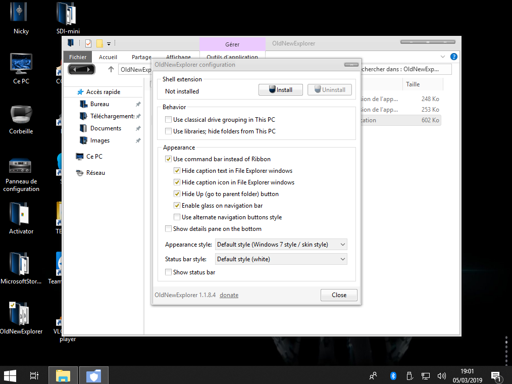Select the MicrosoftStor... desktop icon
The width and height of the screenshot is (512, 384).
point(21,268)
